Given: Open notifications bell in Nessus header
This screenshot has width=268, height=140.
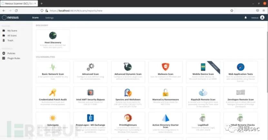Looking at the screenshot, I should click(246, 18).
